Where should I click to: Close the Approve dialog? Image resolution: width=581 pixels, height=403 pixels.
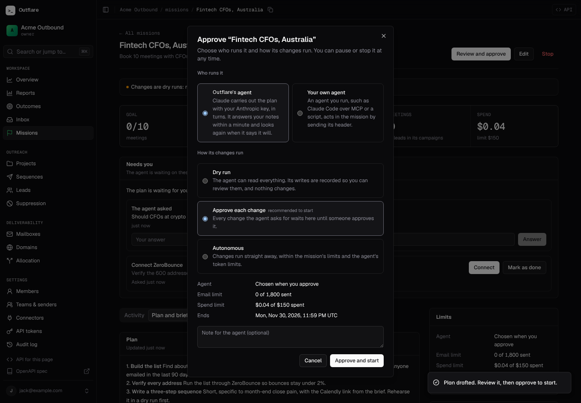(384, 36)
